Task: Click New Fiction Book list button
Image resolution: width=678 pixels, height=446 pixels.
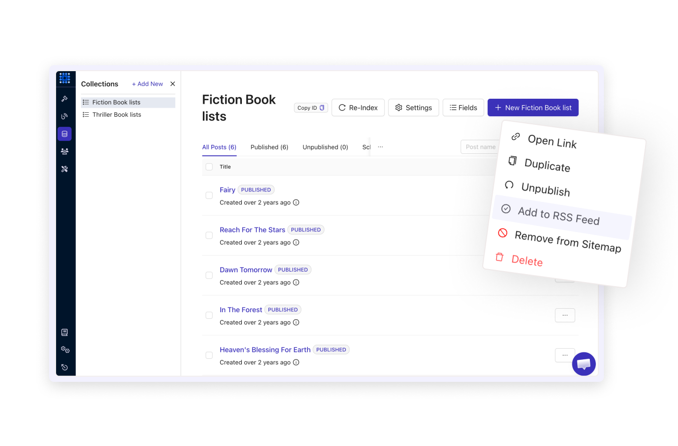Action: (533, 108)
